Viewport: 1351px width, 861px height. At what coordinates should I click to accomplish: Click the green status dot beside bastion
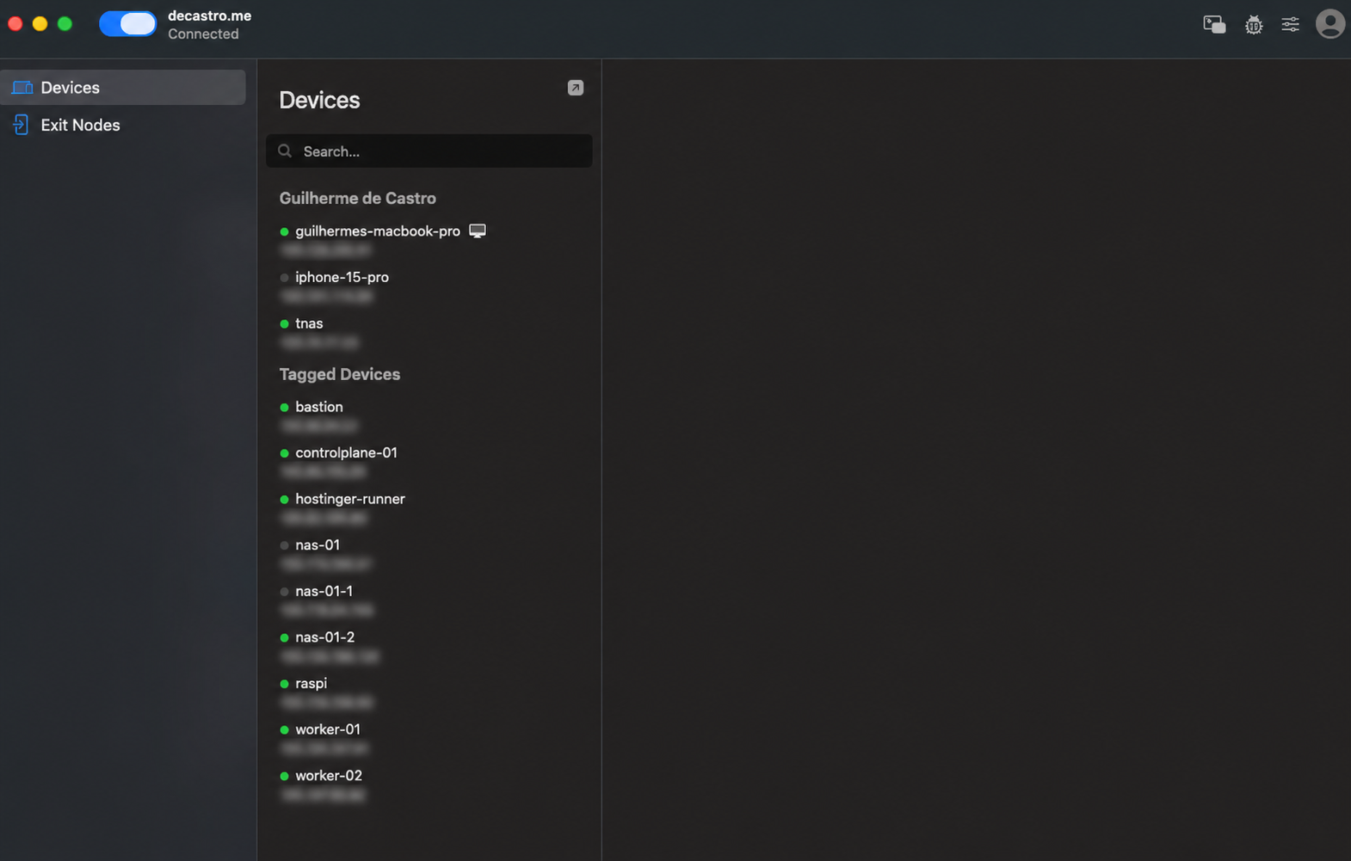[284, 407]
